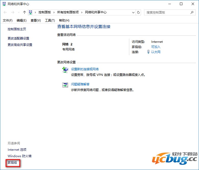Select 所有控制面板项 in breadcrumb path
This screenshot has width=199, height=170.
[68, 12]
